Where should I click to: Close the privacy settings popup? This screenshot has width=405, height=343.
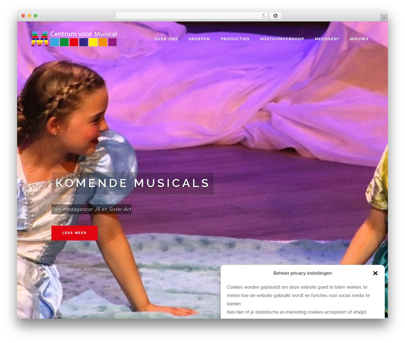click(x=375, y=273)
